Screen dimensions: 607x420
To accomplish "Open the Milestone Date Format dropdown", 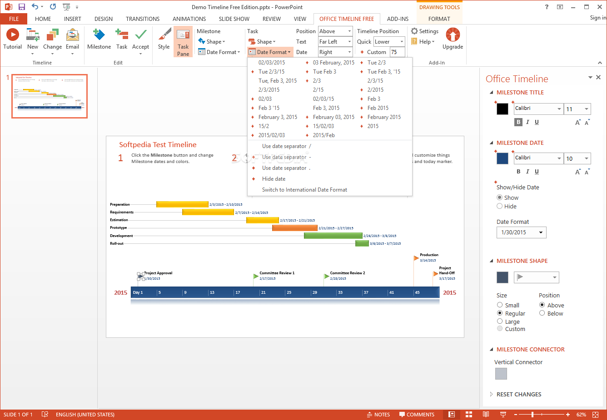I will [219, 52].
